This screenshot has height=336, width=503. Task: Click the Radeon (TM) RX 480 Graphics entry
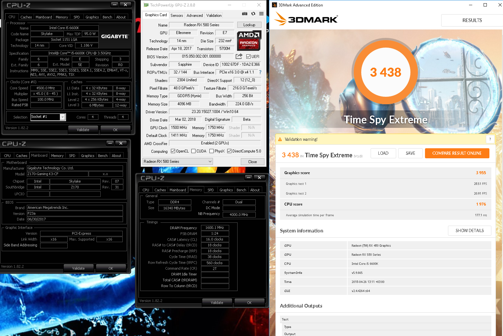pyautogui.click(x=371, y=245)
